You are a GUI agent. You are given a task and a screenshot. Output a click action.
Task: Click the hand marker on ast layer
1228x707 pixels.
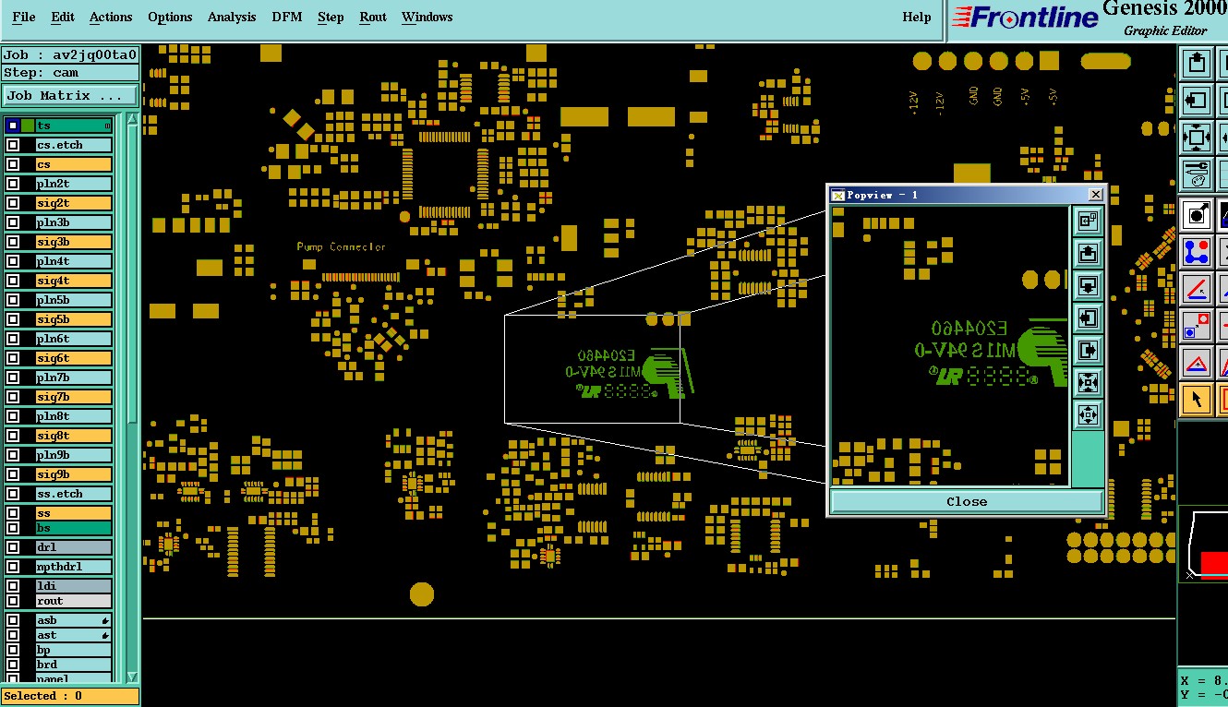click(x=105, y=636)
